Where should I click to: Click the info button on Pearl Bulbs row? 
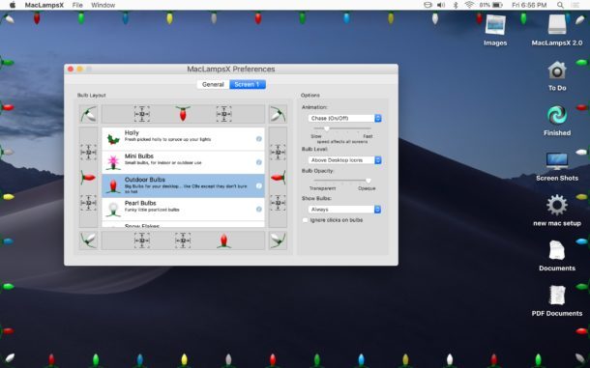click(x=259, y=209)
